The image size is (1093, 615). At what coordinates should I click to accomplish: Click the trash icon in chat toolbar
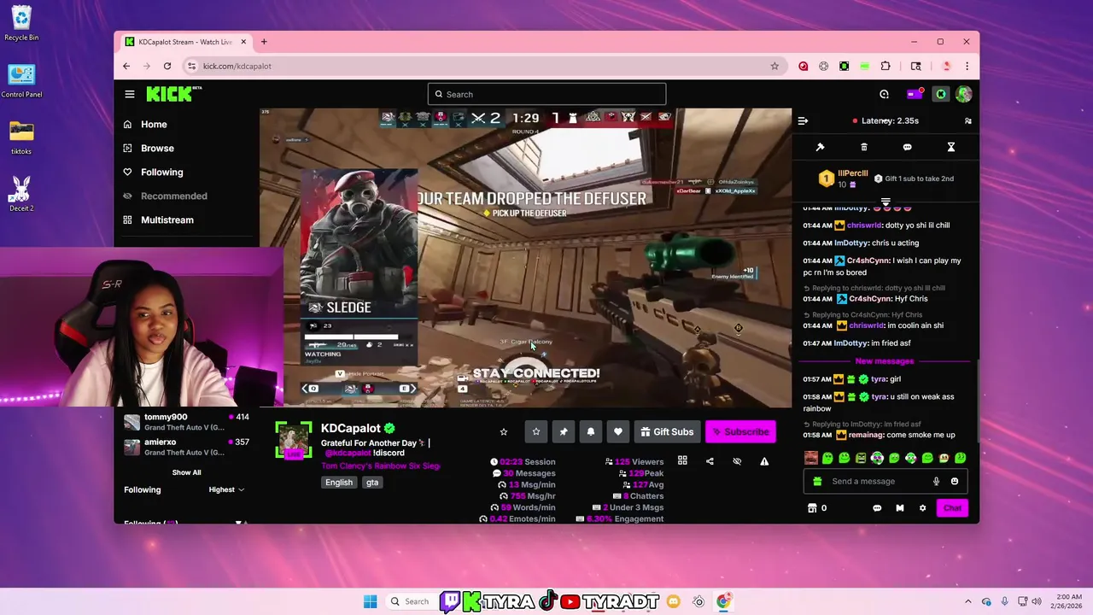[863, 147]
